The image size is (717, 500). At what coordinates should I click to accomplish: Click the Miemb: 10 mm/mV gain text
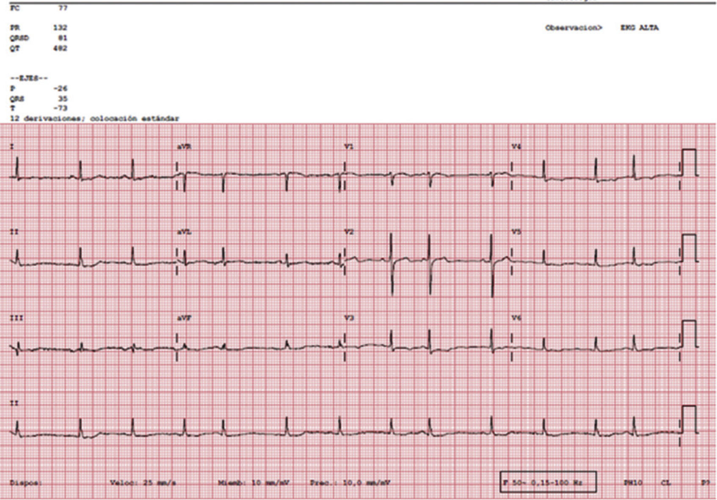254,483
